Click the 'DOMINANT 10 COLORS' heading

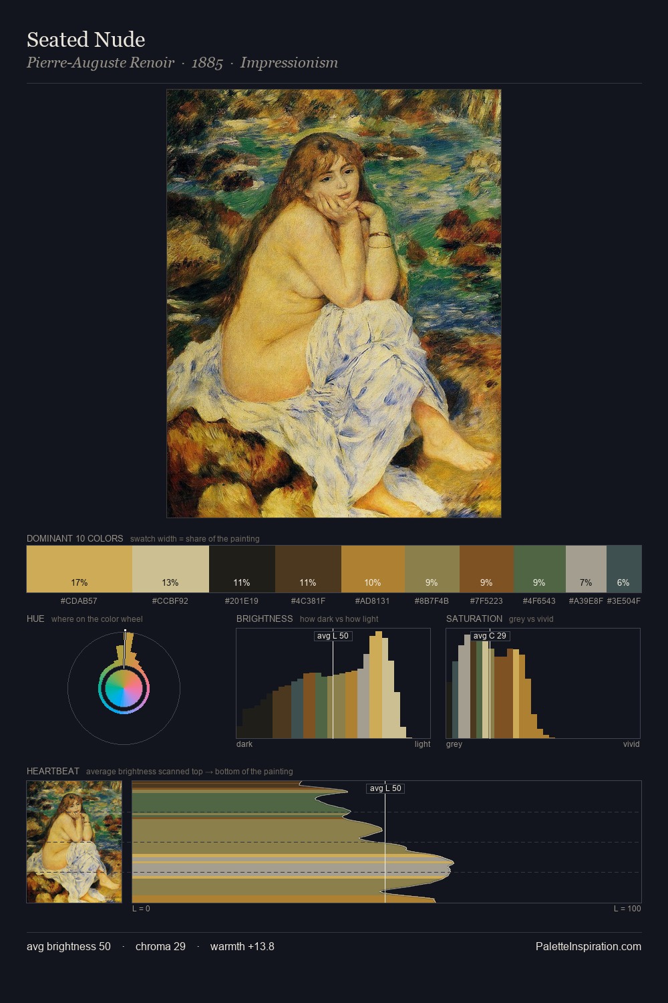pyautogui.click(x=75, y=538)
